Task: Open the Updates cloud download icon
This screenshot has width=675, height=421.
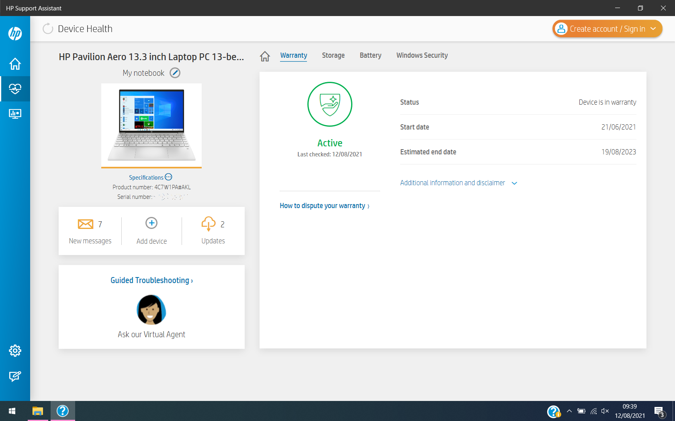Action: coord(208,224)
